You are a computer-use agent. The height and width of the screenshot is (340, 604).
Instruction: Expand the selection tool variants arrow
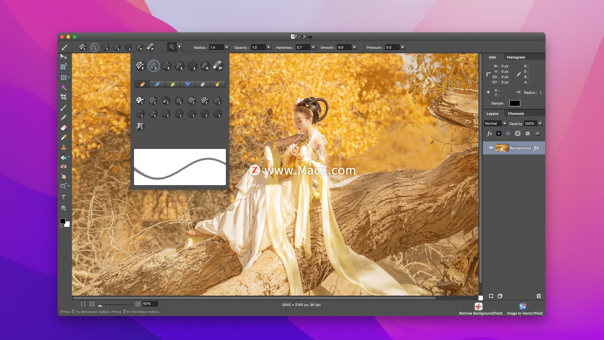click(69, 77)
